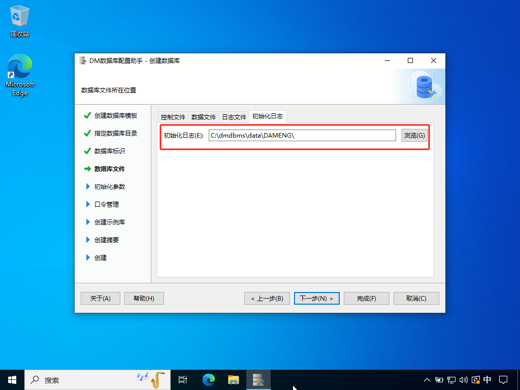Minimize the DM database assistant window
This screenshot has height=390, width=520.
387,60
